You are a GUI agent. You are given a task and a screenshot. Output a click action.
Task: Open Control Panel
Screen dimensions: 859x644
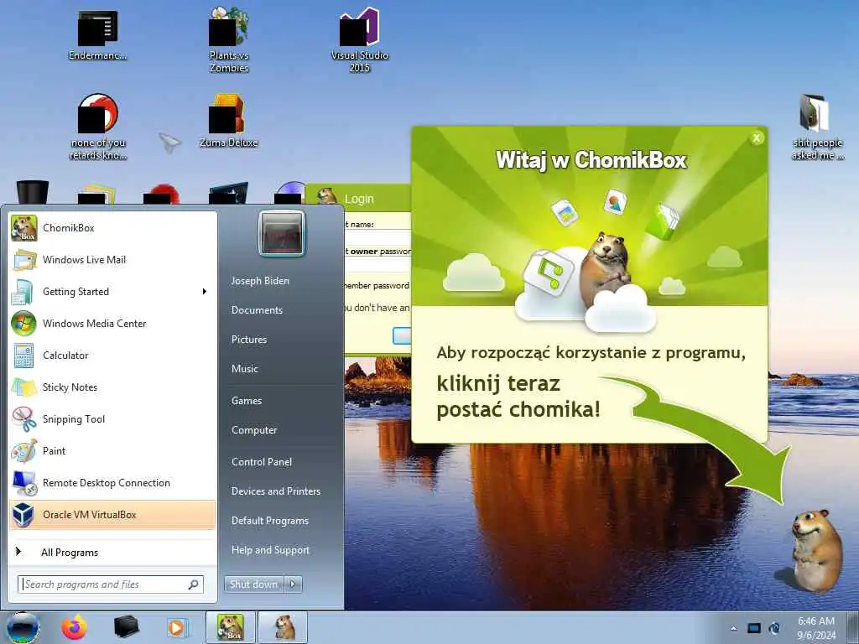(x=262, y=462)
